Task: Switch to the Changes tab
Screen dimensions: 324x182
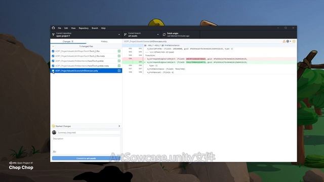Action: point(68,41)
